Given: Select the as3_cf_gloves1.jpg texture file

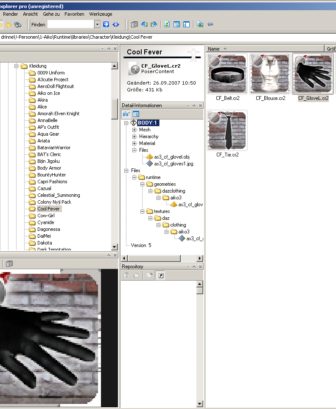Looking at the screenshot, I should point(174,164).
